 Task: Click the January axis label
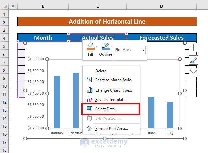click(x=57, y=133)
